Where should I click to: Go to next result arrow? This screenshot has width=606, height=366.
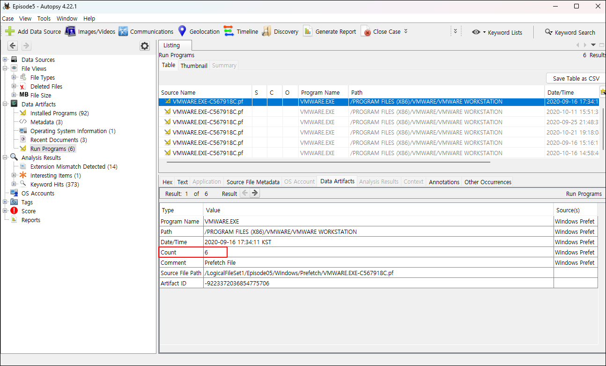pos(255,193)
